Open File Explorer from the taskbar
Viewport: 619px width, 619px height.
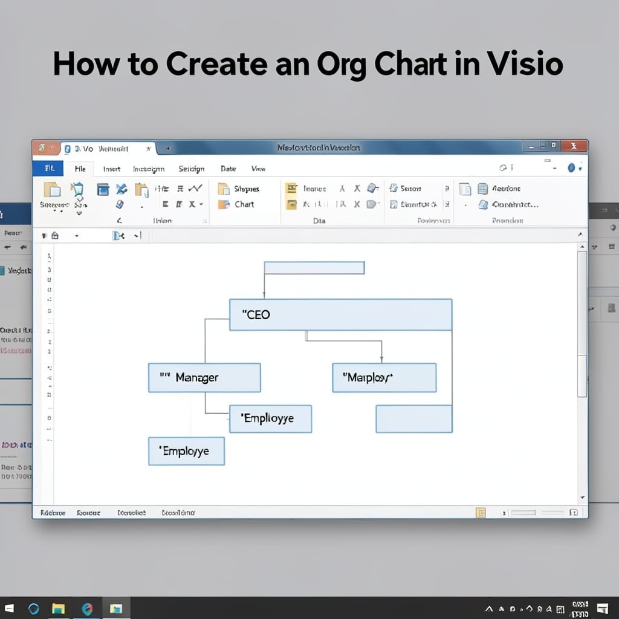point(58,608)
